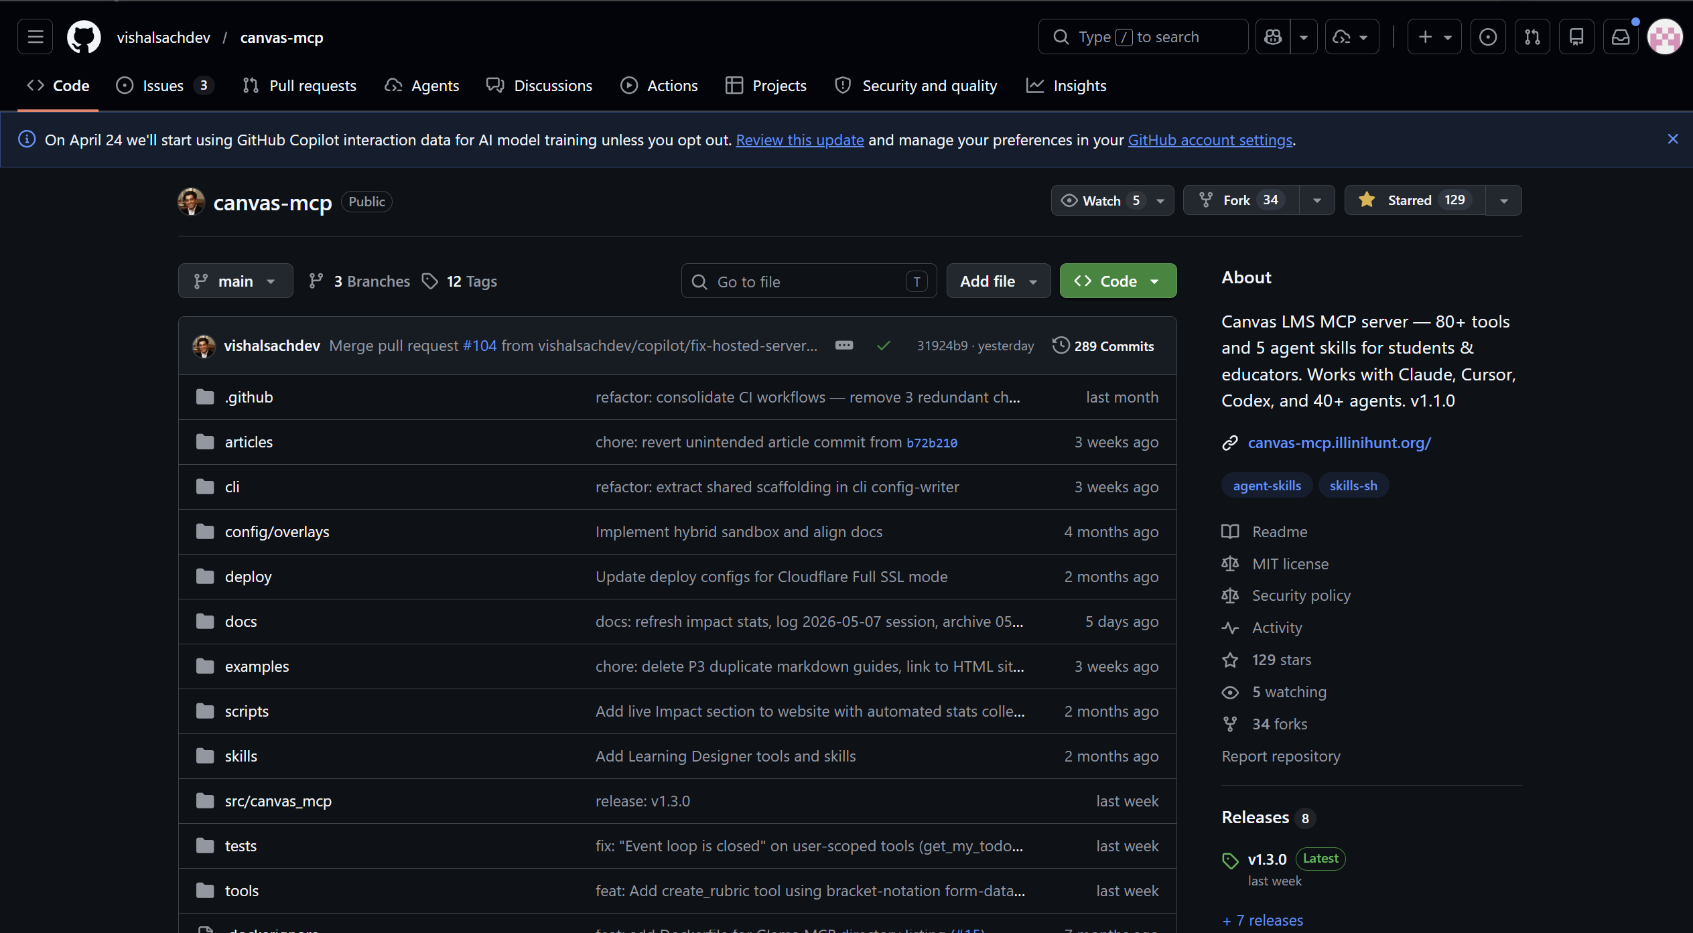The width and height of the screenshot is (1693, 933).
Task: Open the 289 Commits history
Action: tap(1103, 346)
